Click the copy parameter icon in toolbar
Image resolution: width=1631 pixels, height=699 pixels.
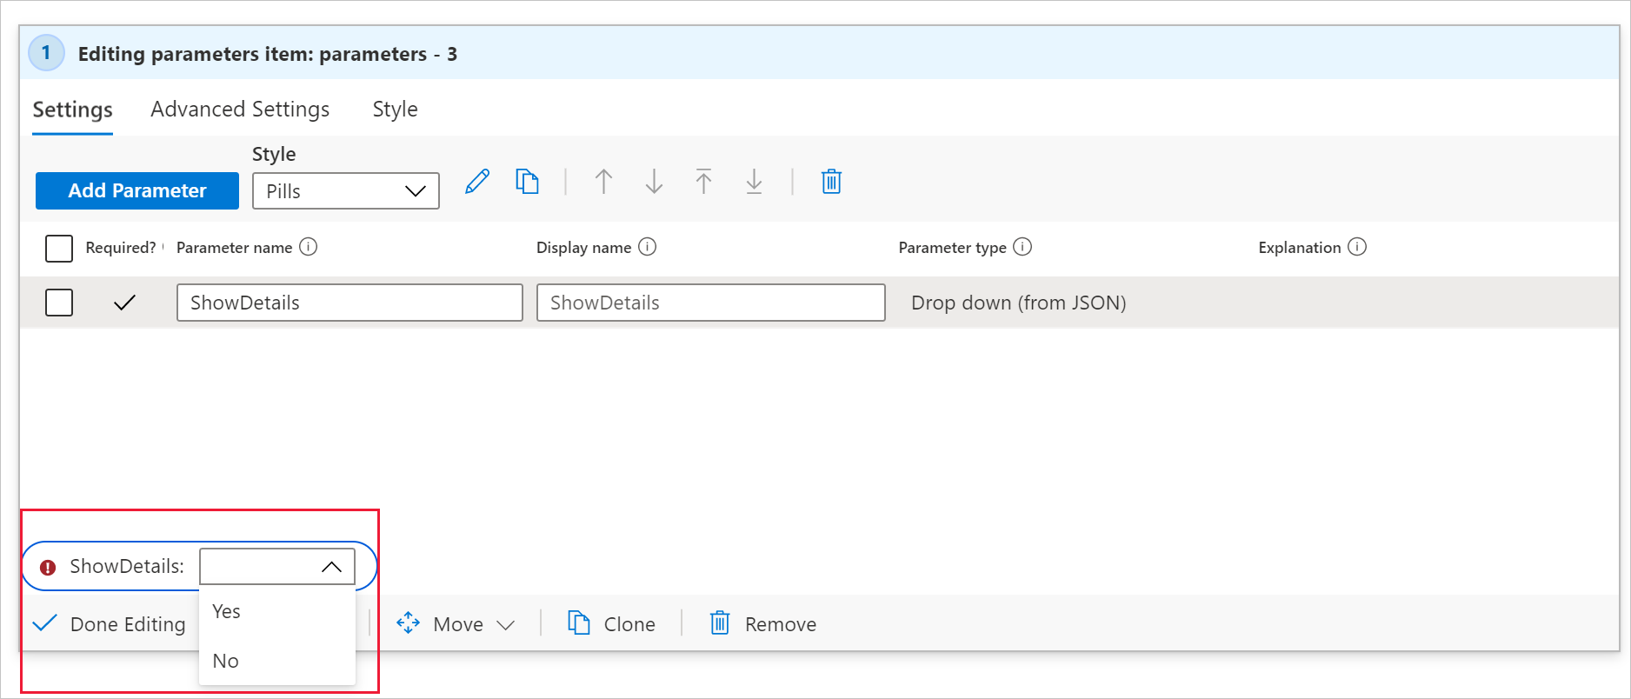pyautogui.click(x=527, y=182)
